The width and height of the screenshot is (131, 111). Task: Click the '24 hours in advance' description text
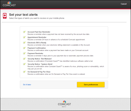(x=56, y=40)
